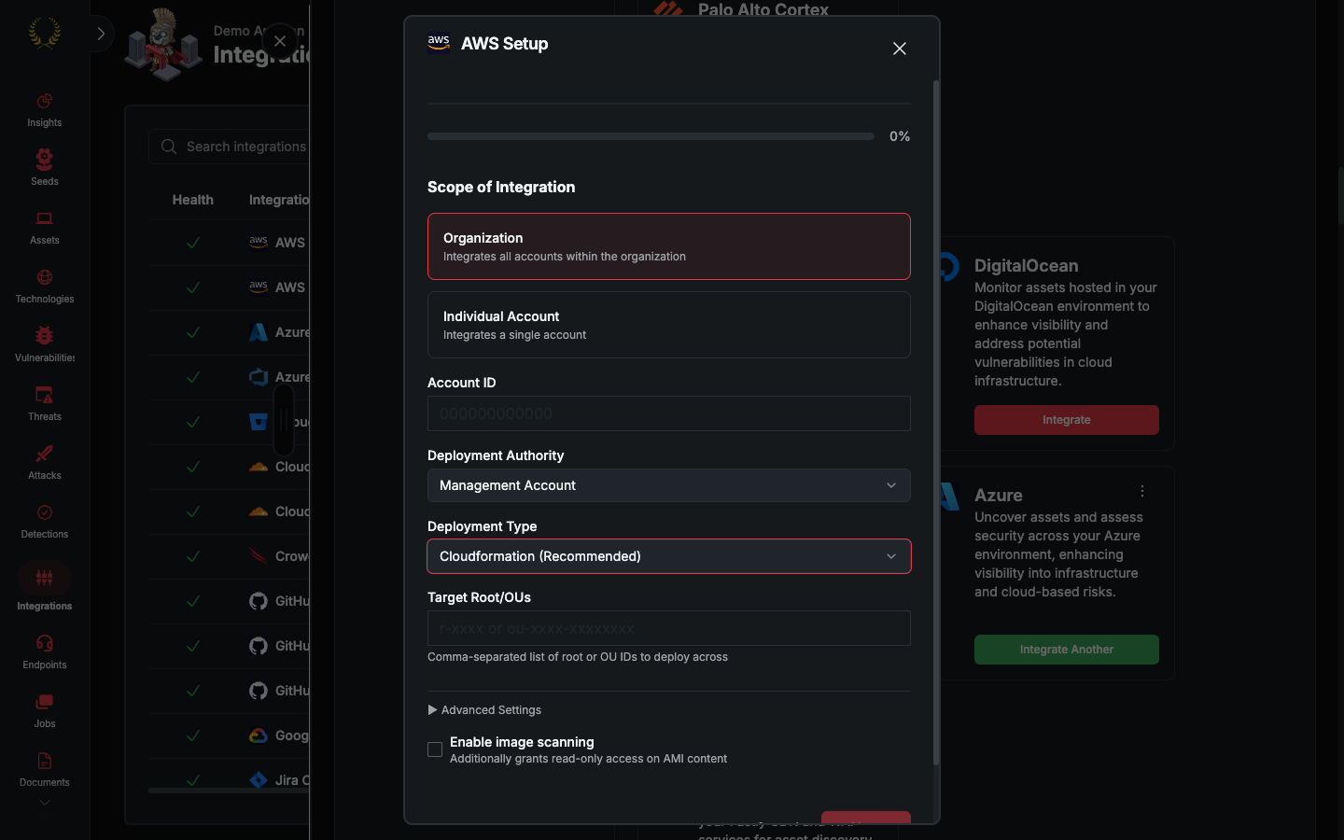Show more sidebar items below Documents

coord(44,803)
